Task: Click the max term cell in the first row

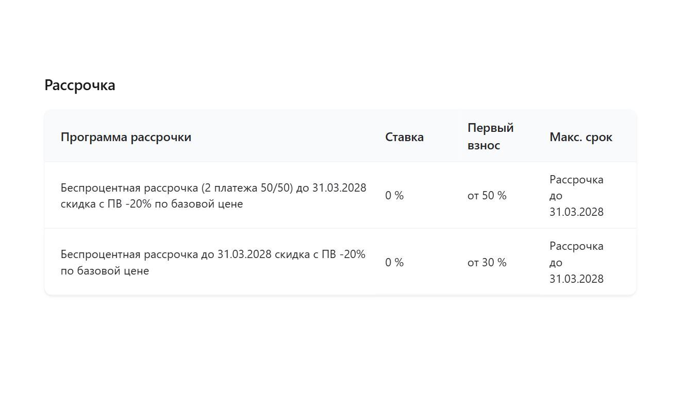Action: coord(576,196)
